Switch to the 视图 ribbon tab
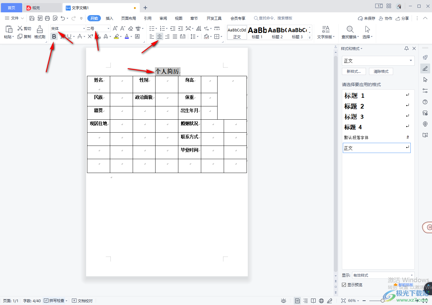This screenshot has height=305, width=432. [179, 18]
